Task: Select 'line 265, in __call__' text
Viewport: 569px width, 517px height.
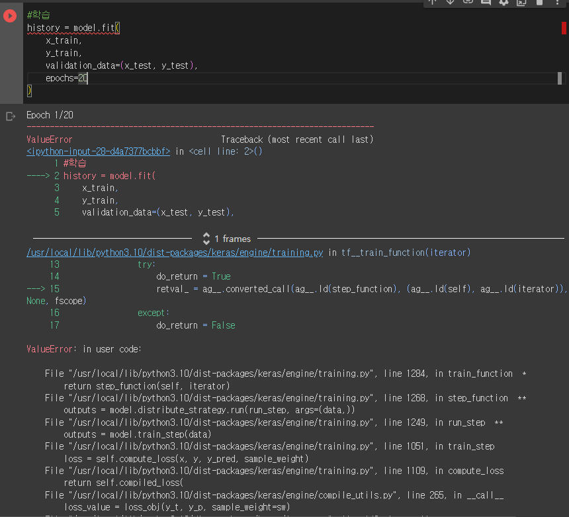Action: tap(455, 495)
